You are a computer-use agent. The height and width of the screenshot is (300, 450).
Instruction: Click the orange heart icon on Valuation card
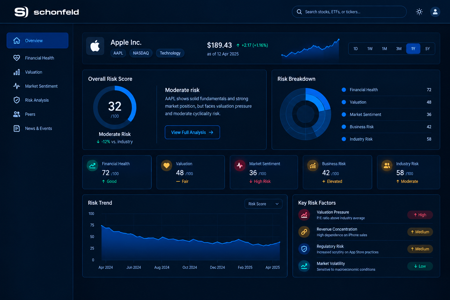(166, 165)
